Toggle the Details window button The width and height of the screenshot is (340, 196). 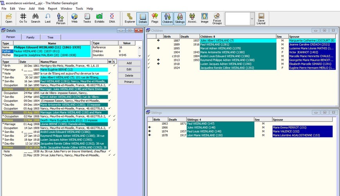pos(143,18)
